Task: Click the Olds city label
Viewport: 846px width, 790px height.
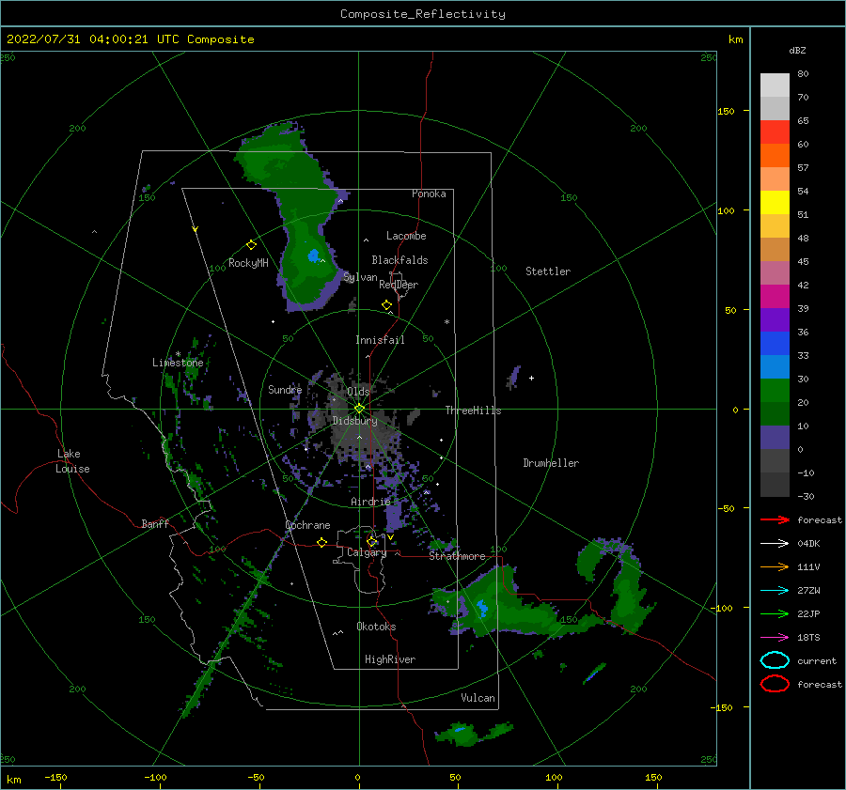Action: point(358,392)
